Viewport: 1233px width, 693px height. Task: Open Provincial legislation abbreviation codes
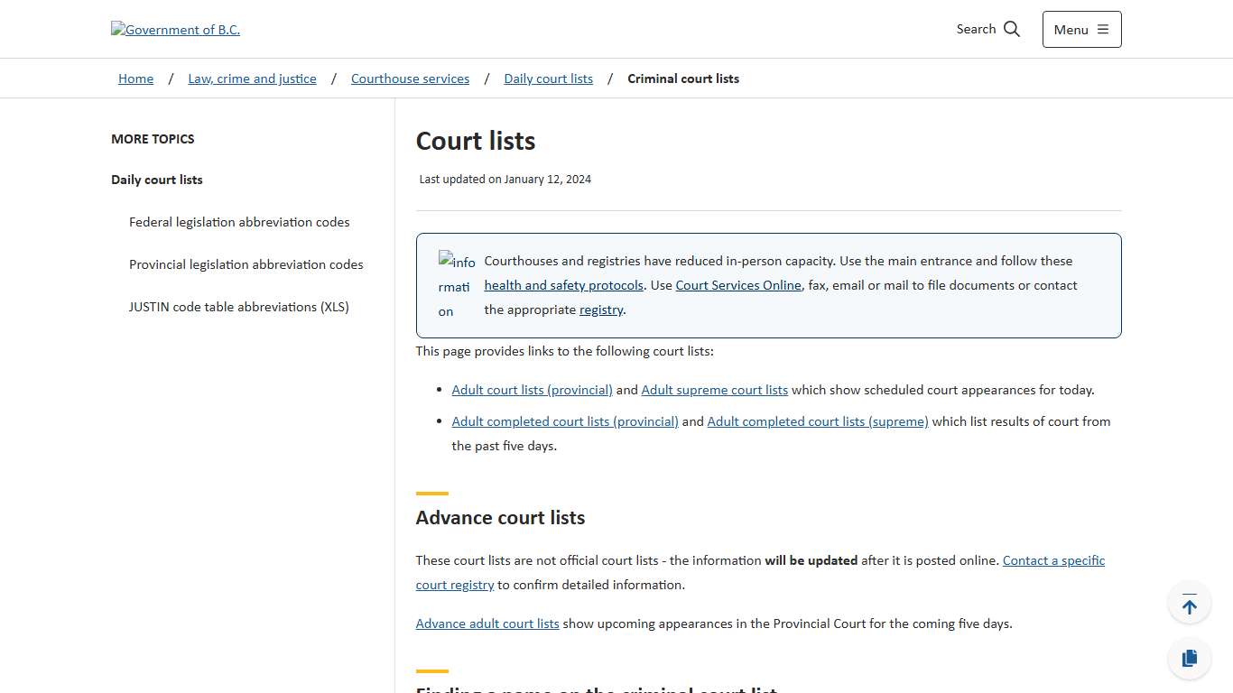click(246, 264)
